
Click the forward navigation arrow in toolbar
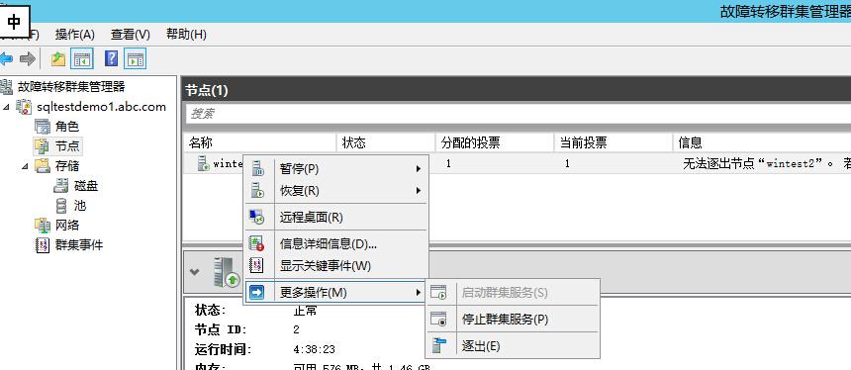point(27,58)
